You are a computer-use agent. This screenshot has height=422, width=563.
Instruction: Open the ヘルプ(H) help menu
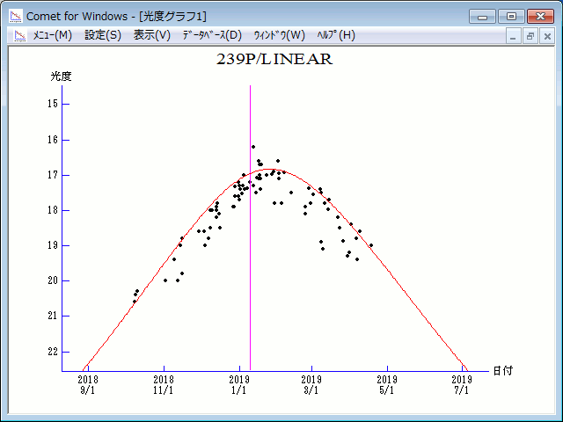point(336,35)
